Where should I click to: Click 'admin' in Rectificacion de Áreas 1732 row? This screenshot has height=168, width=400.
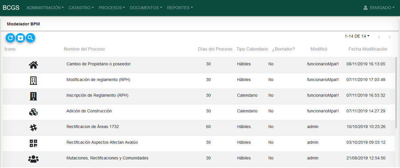313,127
